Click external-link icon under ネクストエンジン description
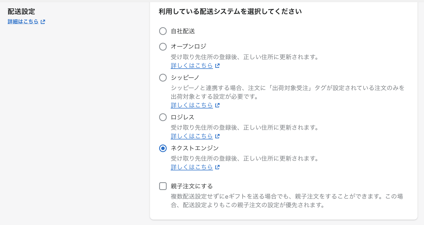This screenshot has width=424, height=225. [217, 167]
